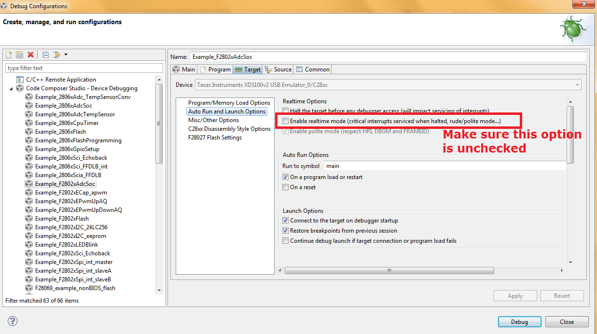Screen dimensions: 597x334
Task: Switch to the Common tab
Action: [313, 70]
